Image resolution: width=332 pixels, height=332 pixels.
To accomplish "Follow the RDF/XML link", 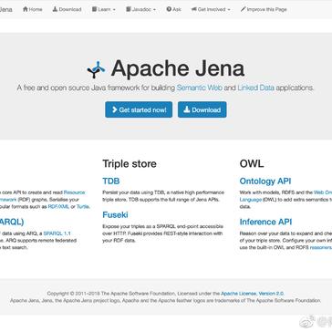I will coord(58,206).
